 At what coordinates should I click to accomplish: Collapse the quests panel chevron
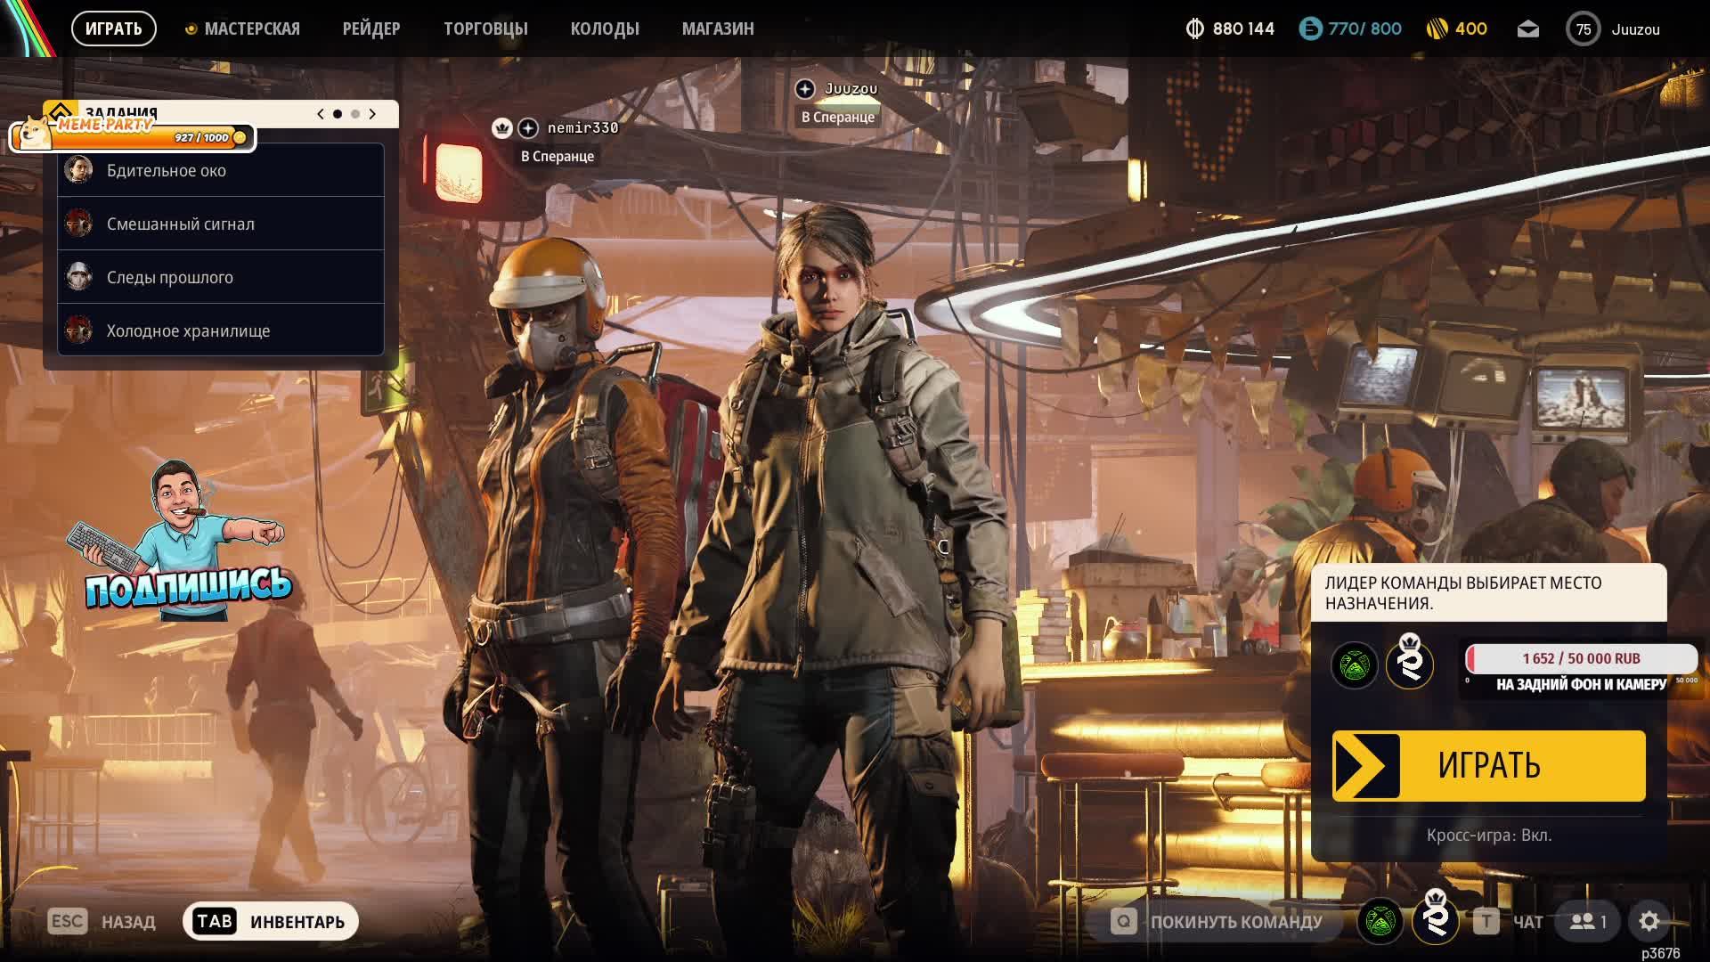pos(60,110)
